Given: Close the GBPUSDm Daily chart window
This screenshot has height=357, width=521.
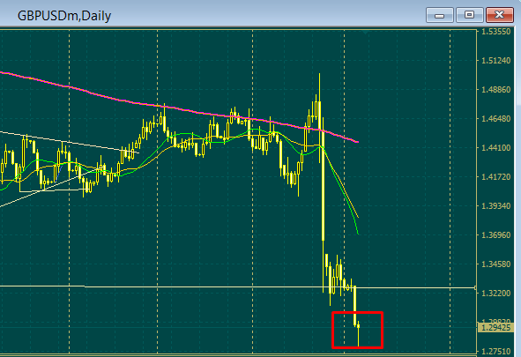Looking at the screenshot, I should click(x=500, y=15).
